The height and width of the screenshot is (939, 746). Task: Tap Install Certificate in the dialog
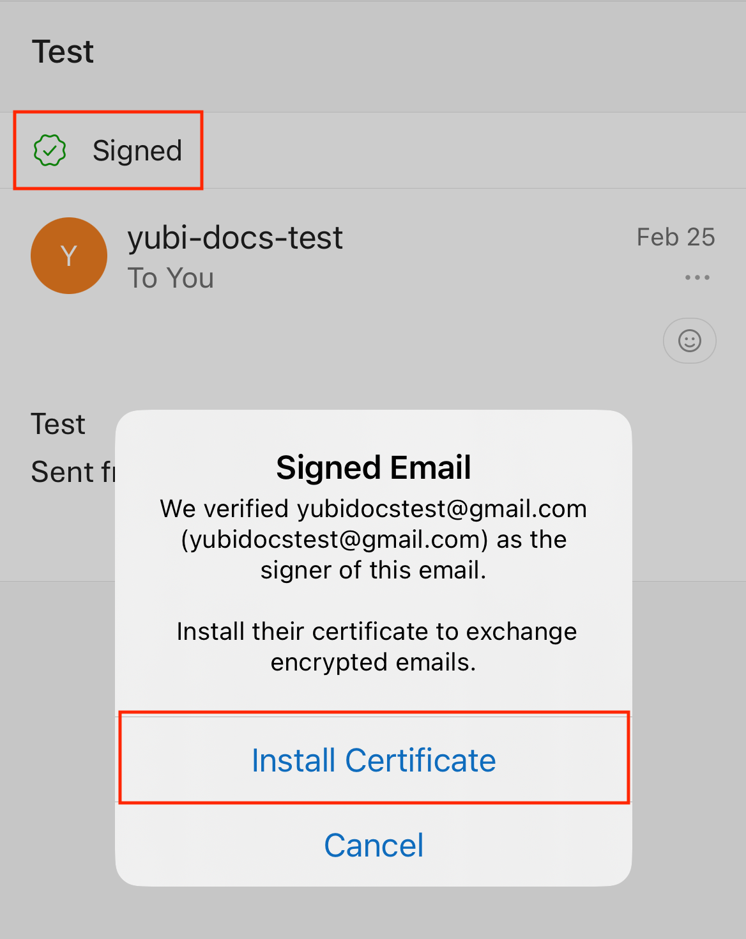pos(374,760)
